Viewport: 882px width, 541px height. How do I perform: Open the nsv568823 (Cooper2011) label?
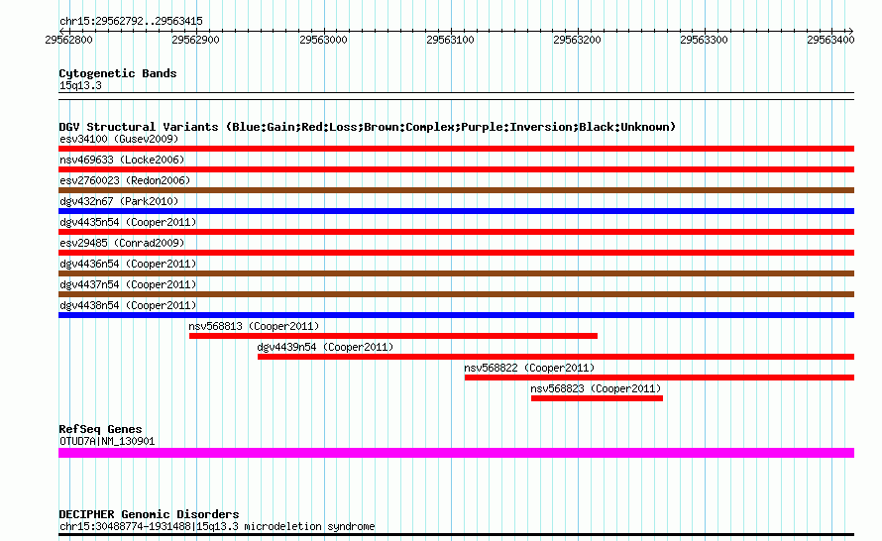[x=596, y=388]
